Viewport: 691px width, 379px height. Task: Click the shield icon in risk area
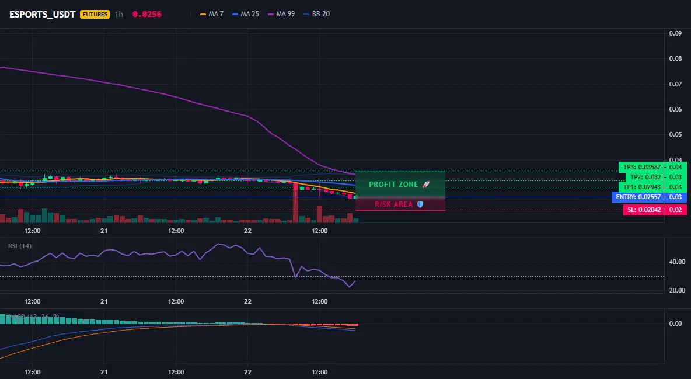point(420,204)
